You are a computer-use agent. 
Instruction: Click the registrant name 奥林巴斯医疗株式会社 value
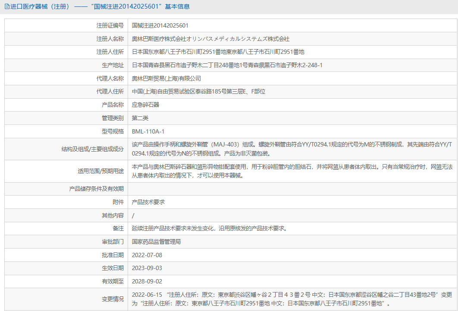(210, 39)
